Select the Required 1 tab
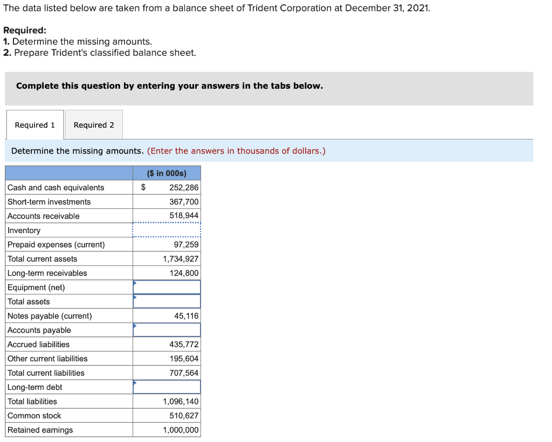 coord(34,124)
